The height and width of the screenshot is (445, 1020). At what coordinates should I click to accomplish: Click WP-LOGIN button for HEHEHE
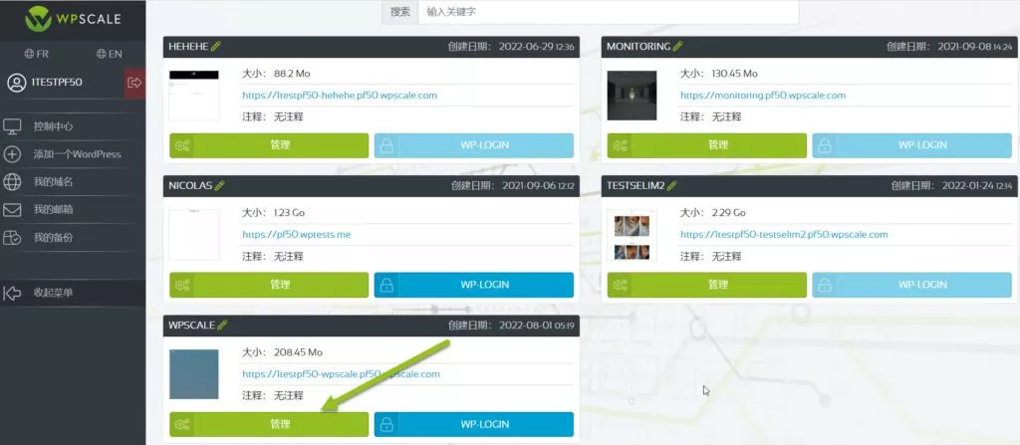point(474,145)
